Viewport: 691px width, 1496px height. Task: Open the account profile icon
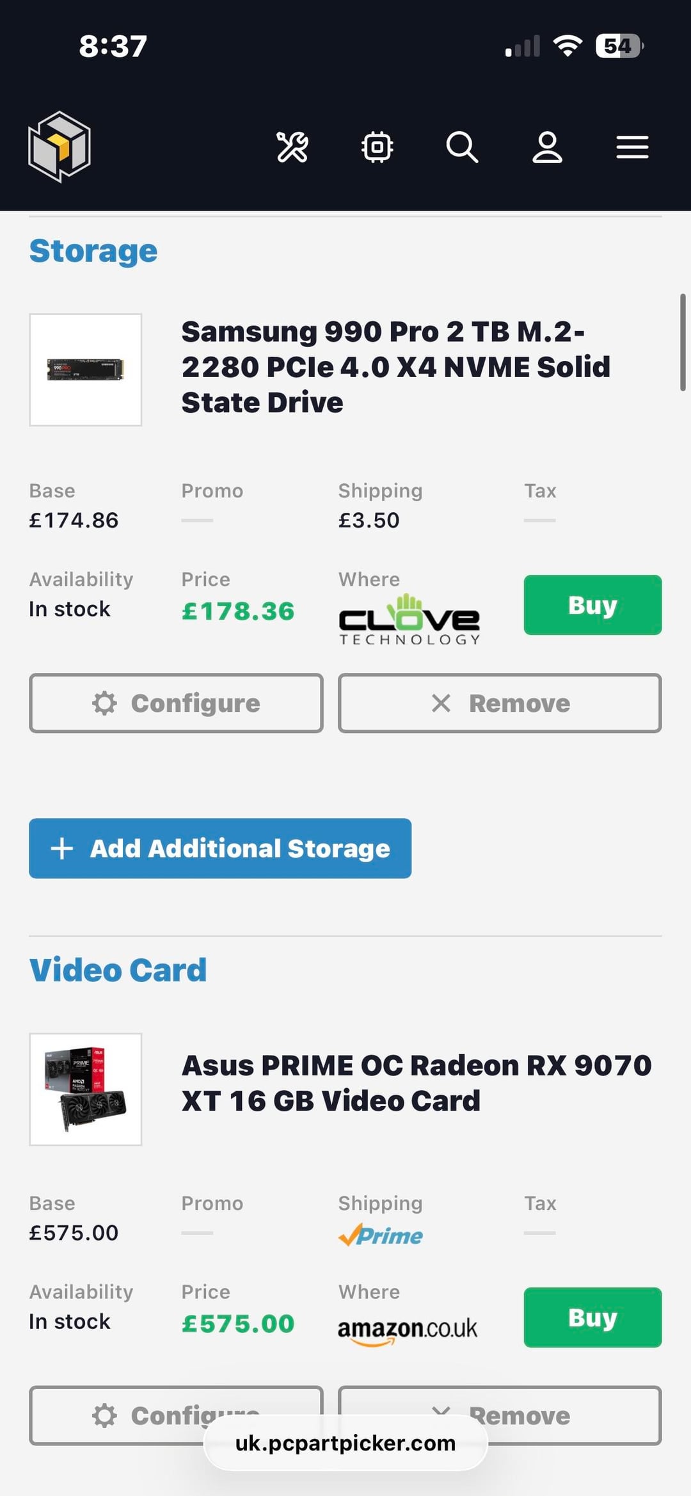[548, 147]
